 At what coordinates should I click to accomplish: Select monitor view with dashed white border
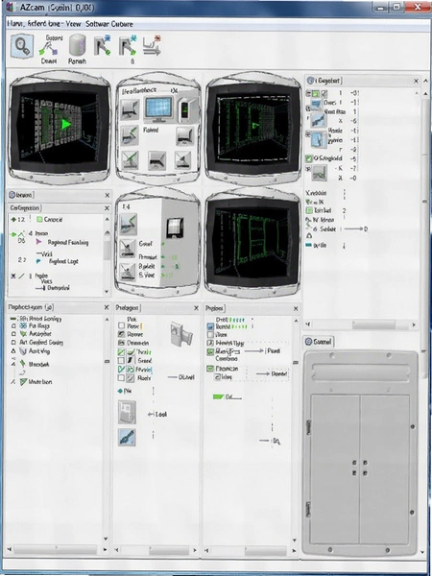(252, 128)
